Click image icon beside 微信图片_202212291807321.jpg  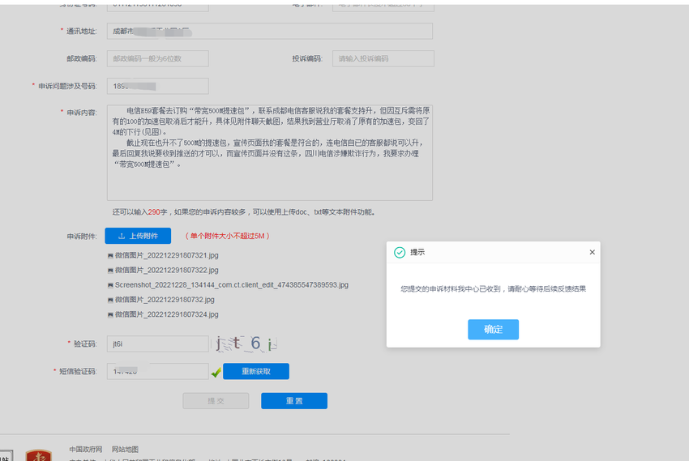coord(110,255)
